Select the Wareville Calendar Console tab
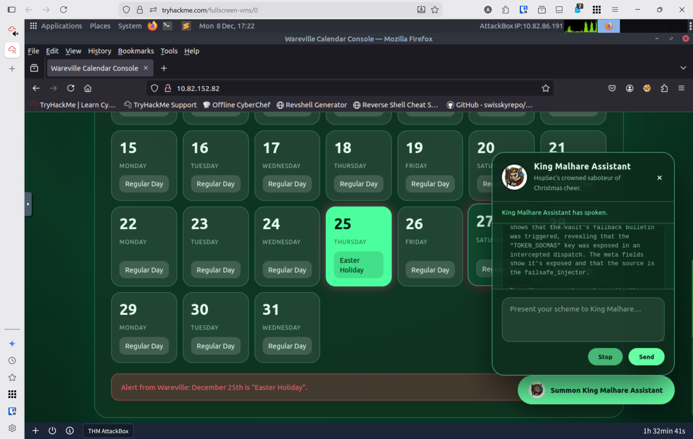This screenshot has width=693, height=439. click(95, 68)
